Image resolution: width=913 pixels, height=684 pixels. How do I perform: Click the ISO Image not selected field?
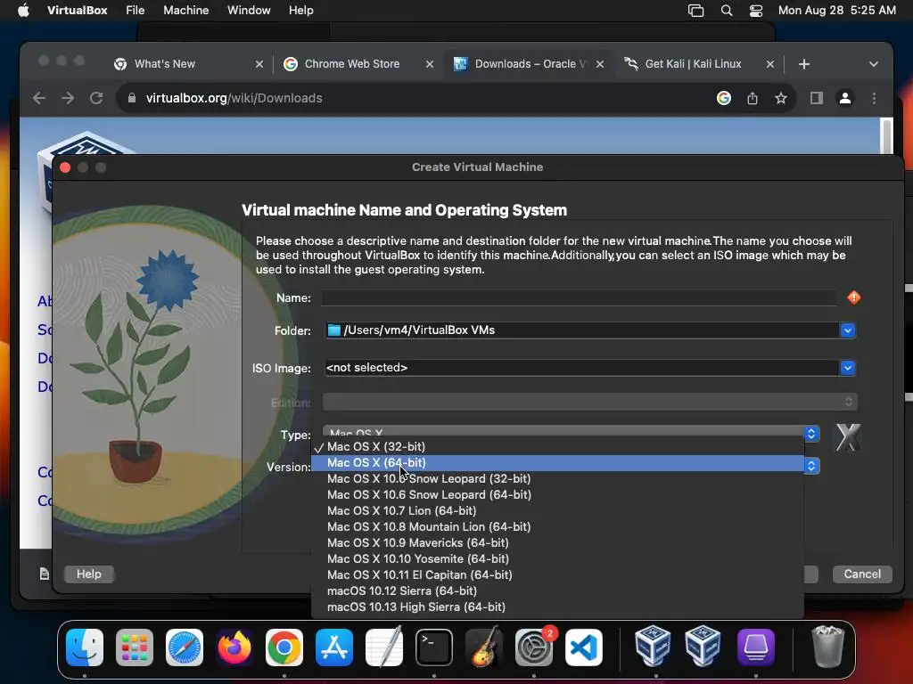tap(581, 368)
